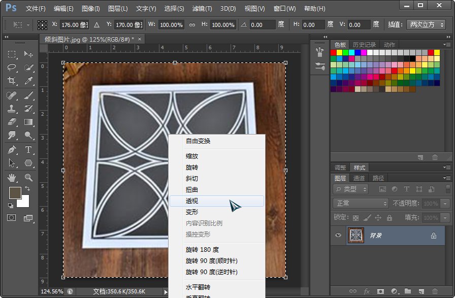The height and width of the screenshot is (298, 455).
Task: Select the Move tool
Action: [x=26, y=54]
